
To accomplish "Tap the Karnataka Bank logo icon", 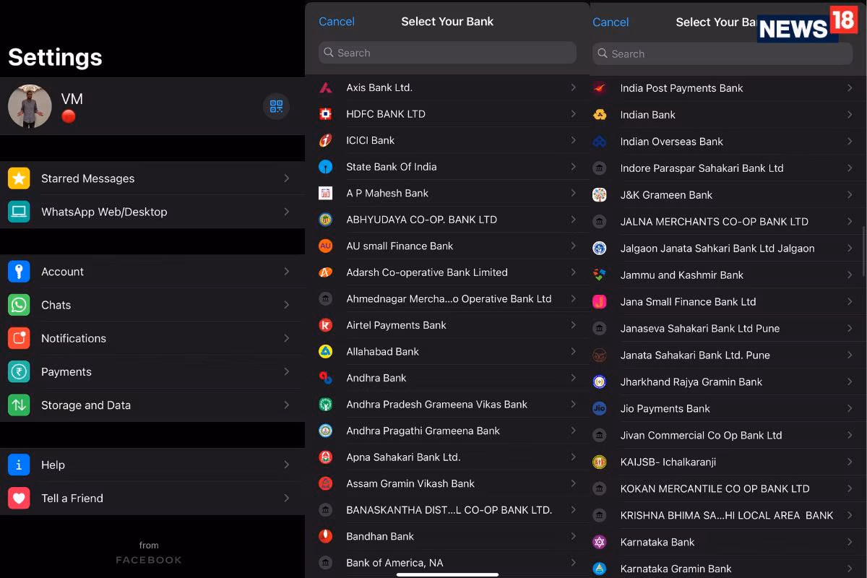I will (x=599, y=542).
